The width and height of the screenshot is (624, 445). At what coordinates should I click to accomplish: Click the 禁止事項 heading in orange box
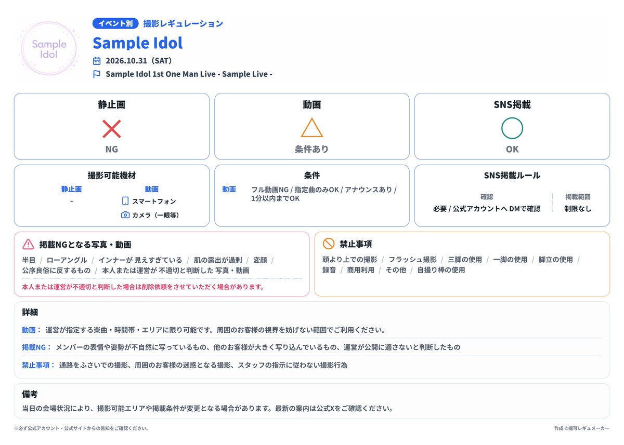coord(356,244)
